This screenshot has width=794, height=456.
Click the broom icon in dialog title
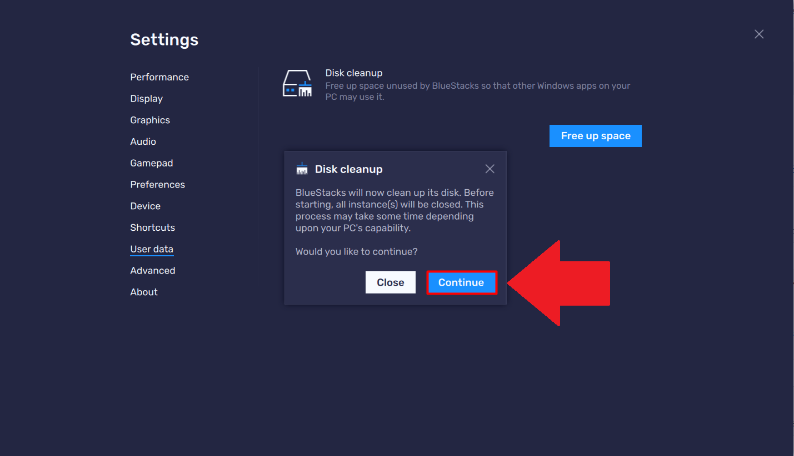(302, 169)
